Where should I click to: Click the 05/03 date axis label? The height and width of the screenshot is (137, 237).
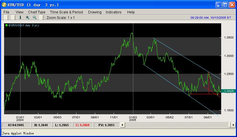57,117
